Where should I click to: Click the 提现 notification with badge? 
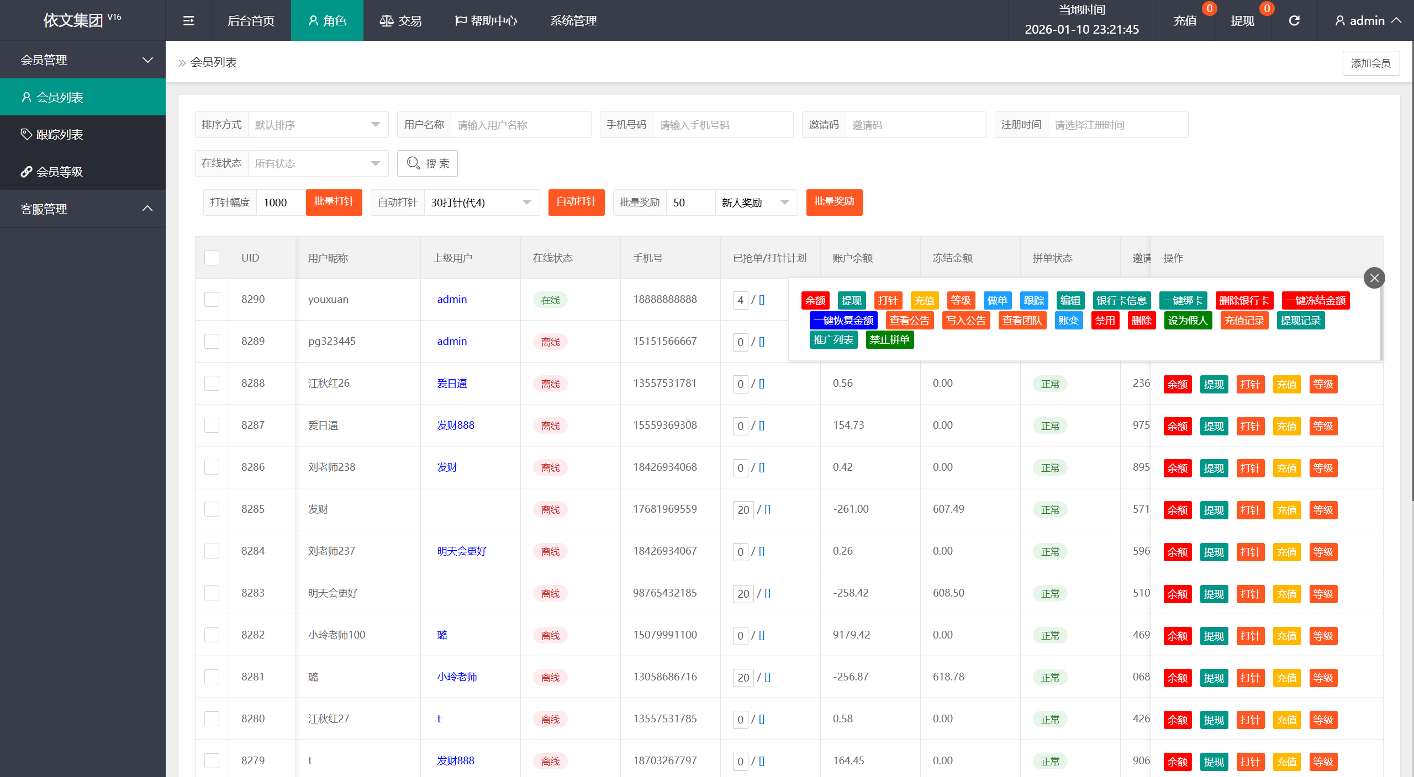(1243, 20)
